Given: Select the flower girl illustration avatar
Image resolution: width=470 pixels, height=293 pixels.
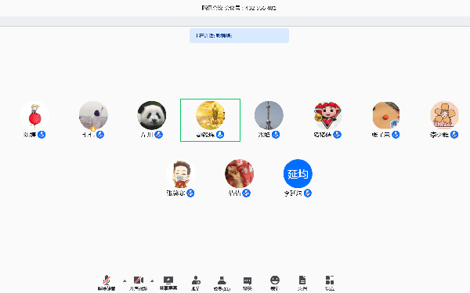Looking at the screenshot, I should click(444, 115).
